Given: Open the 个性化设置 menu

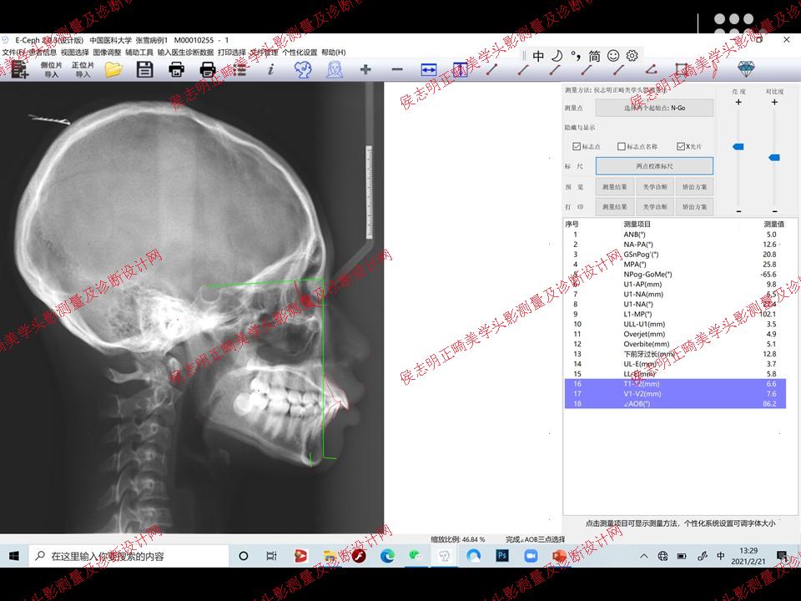Looking at the screenshot, I should [300, 52].
